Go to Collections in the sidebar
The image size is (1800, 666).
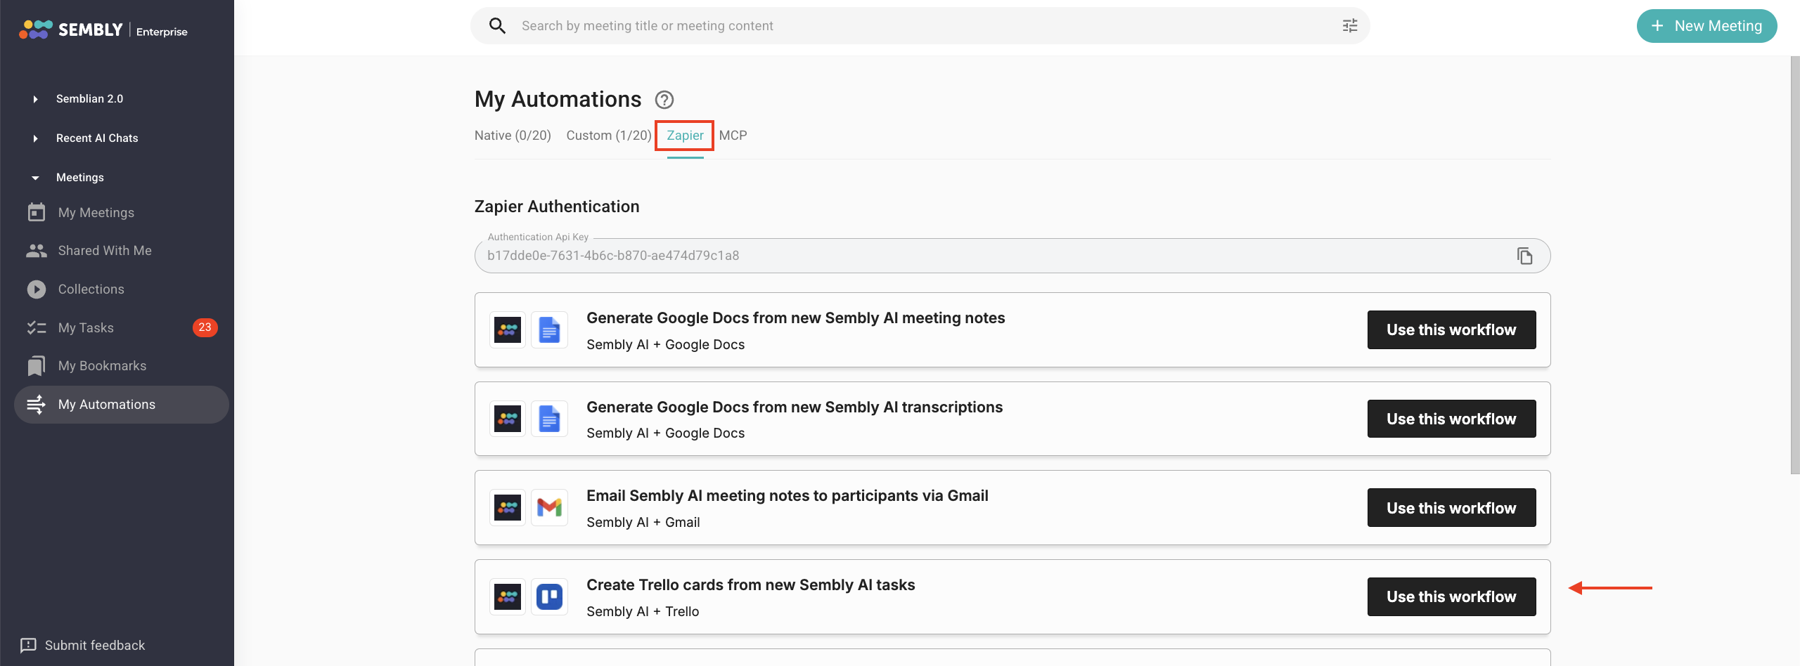pyautogui.click(x=91, y=289)
